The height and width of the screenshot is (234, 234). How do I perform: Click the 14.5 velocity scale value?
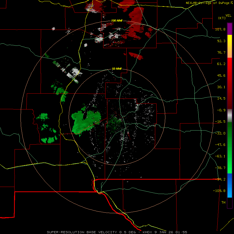221,99
